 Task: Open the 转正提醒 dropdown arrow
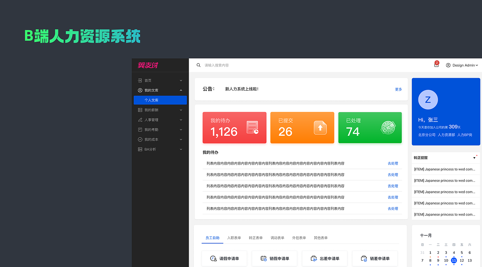click(474, 158)
